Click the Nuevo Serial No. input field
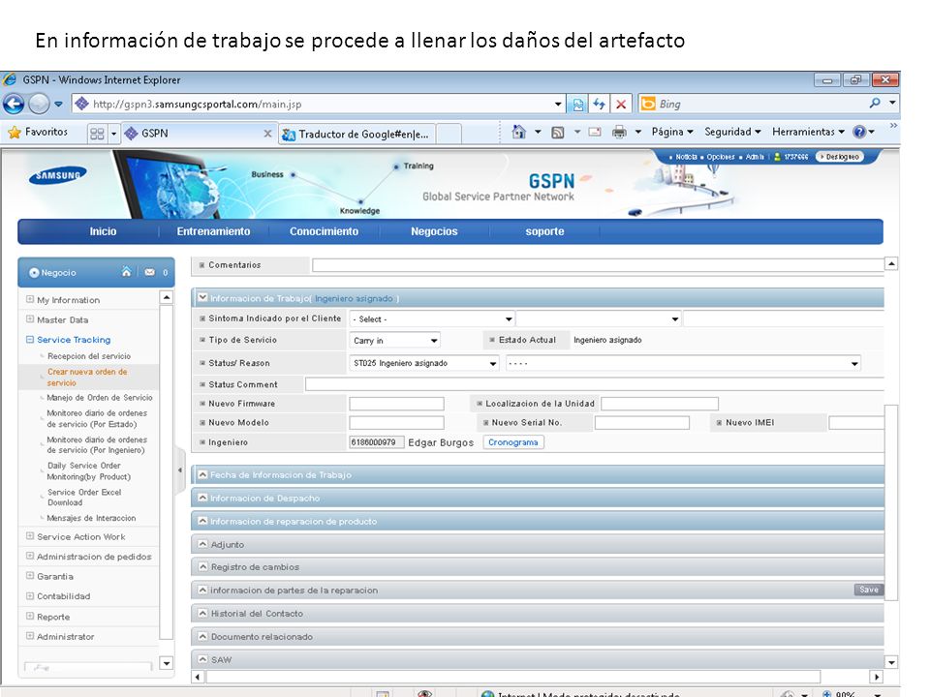Screen dimensions: 930x697 pyautogui.click(x=641, y=423)
